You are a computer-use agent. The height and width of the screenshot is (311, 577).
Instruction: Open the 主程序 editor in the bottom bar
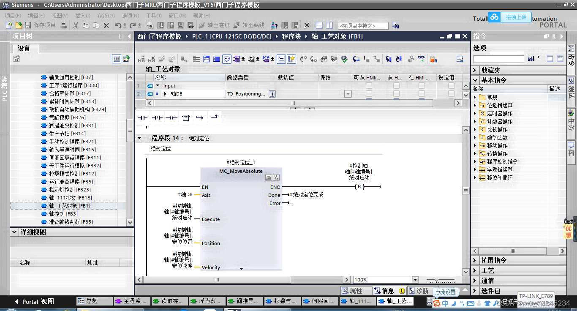[x=131, y=301]
